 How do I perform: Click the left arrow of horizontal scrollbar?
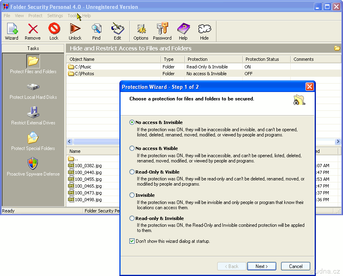69,142
